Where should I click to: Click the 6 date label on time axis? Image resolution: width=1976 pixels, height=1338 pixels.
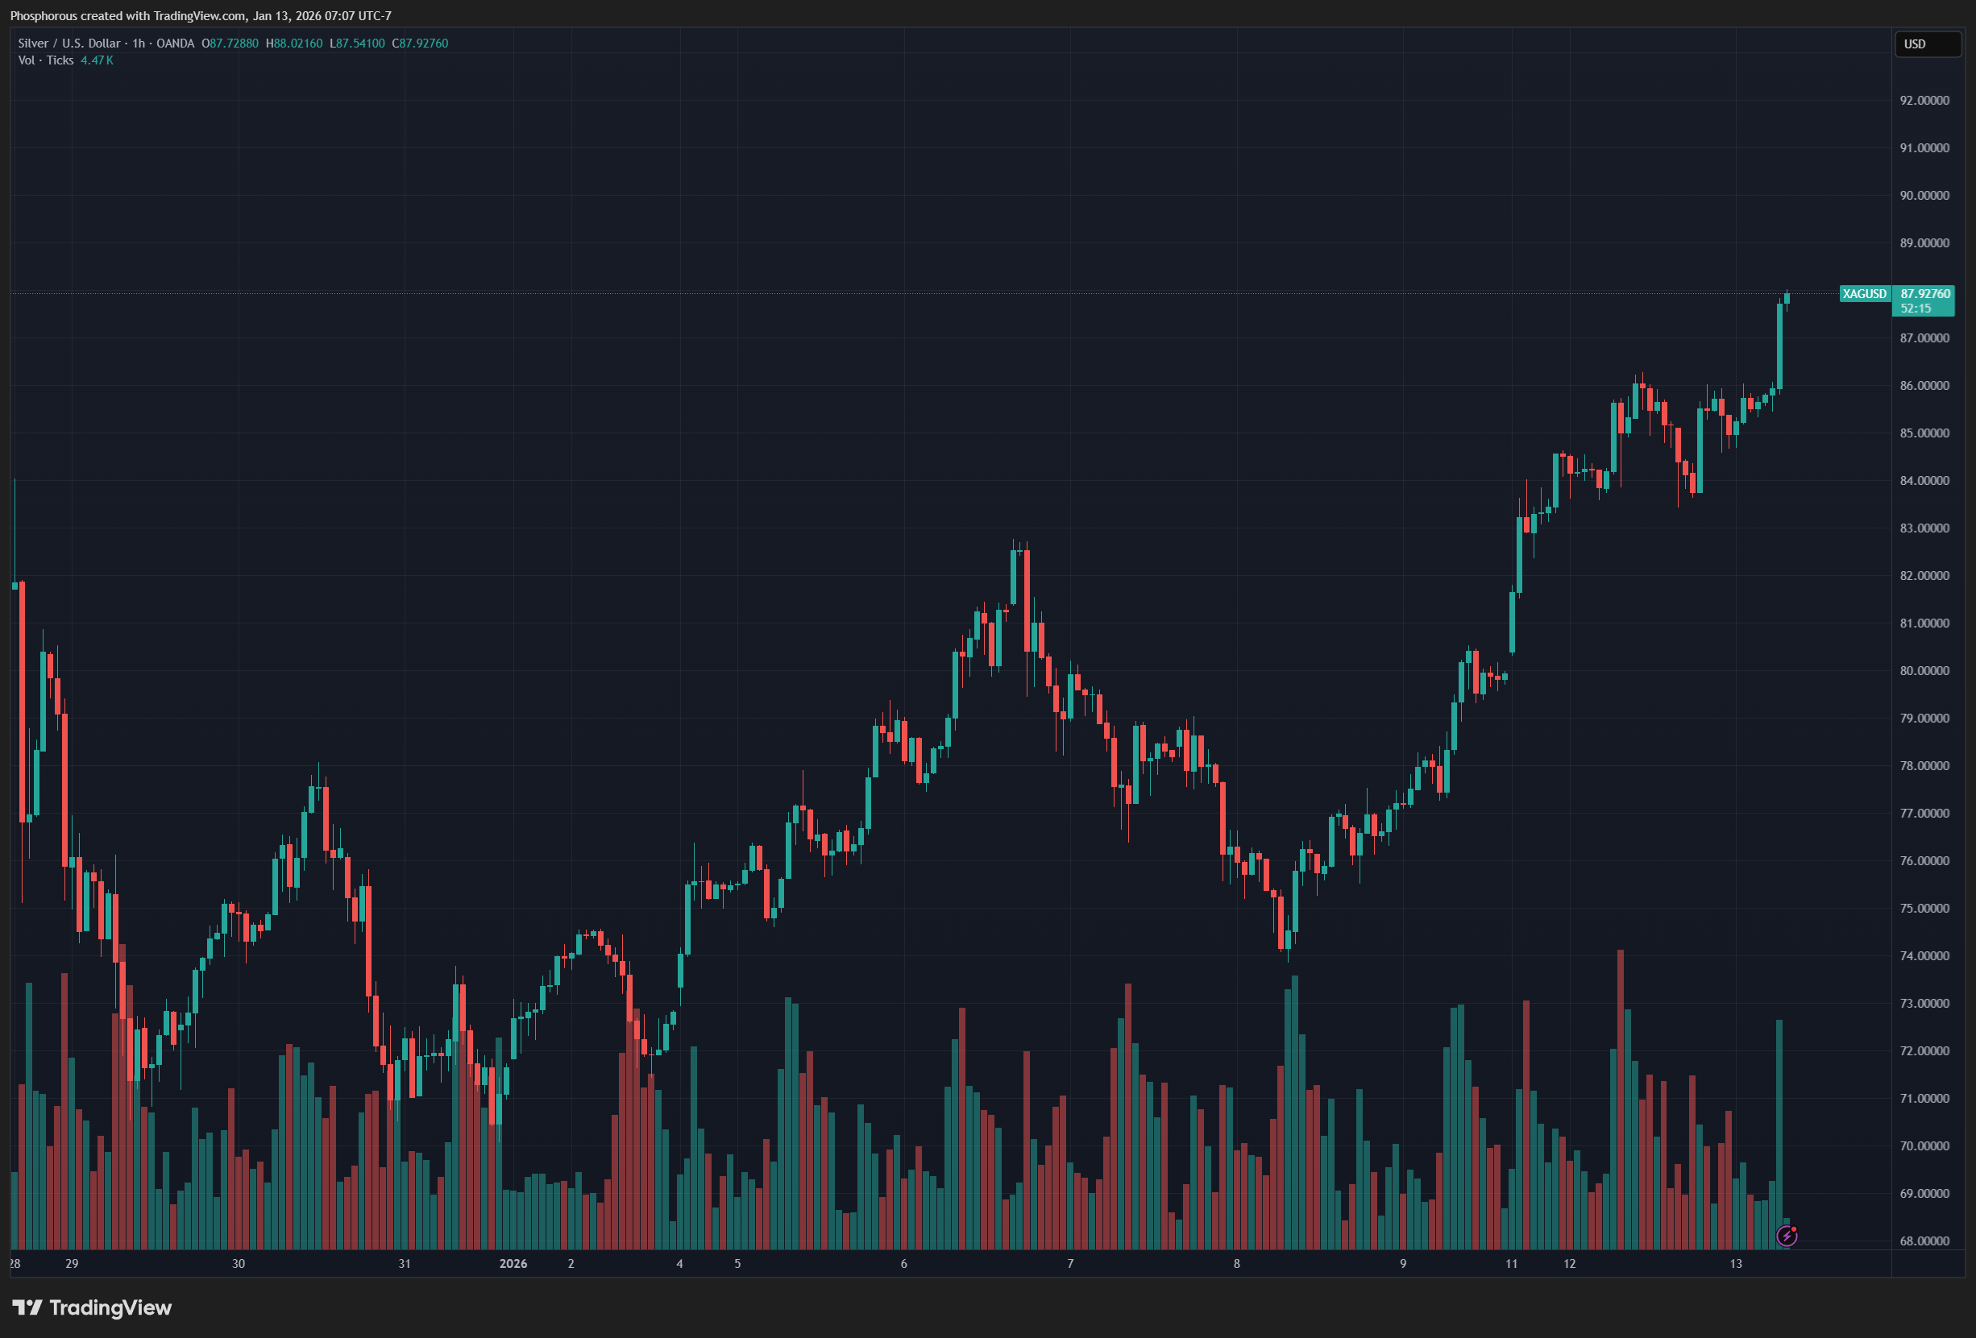[903, 1264]
